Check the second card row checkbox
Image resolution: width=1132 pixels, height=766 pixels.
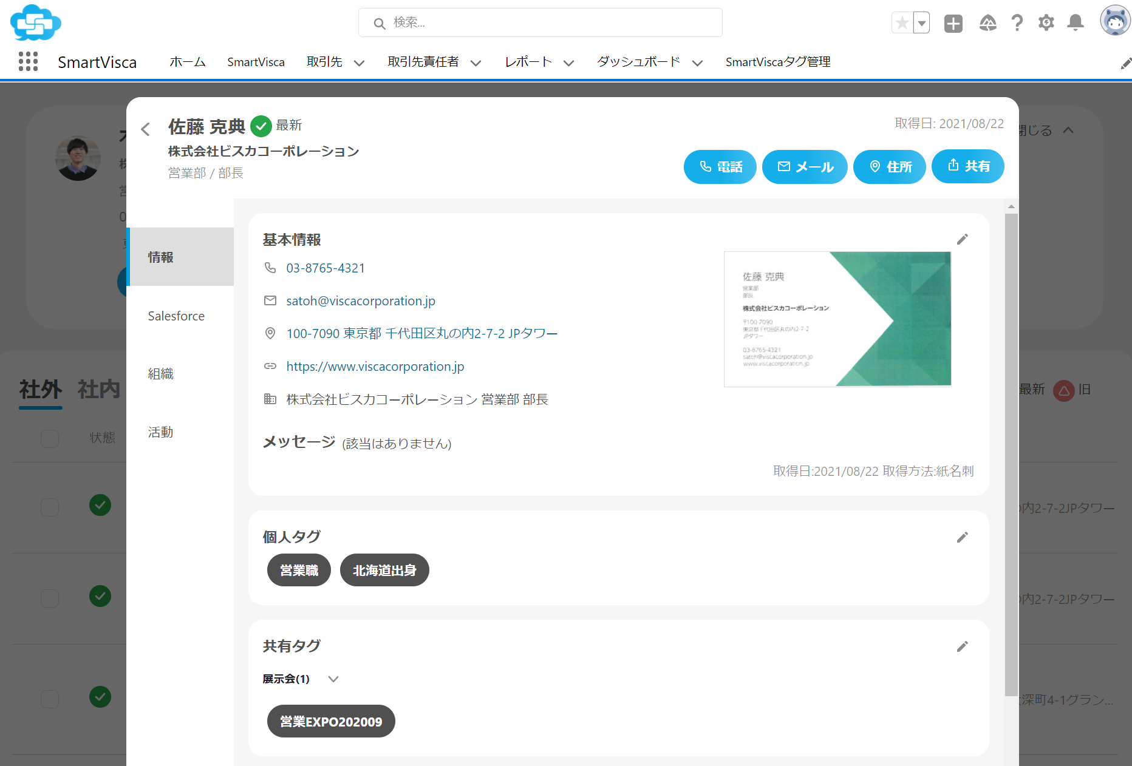coord(50,598)
